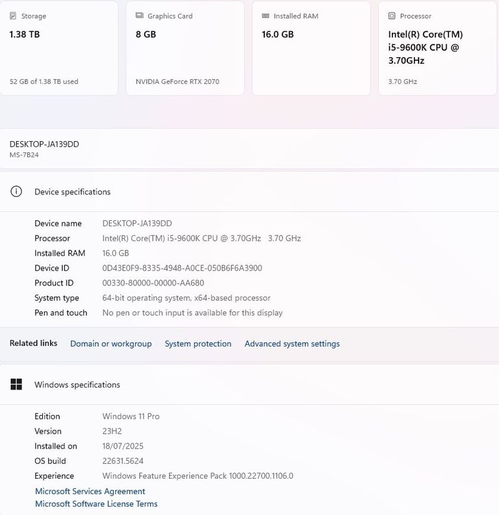499x515 pixels.
Task: Open Microsoft Services Agreement link
Action: (90, 492)
